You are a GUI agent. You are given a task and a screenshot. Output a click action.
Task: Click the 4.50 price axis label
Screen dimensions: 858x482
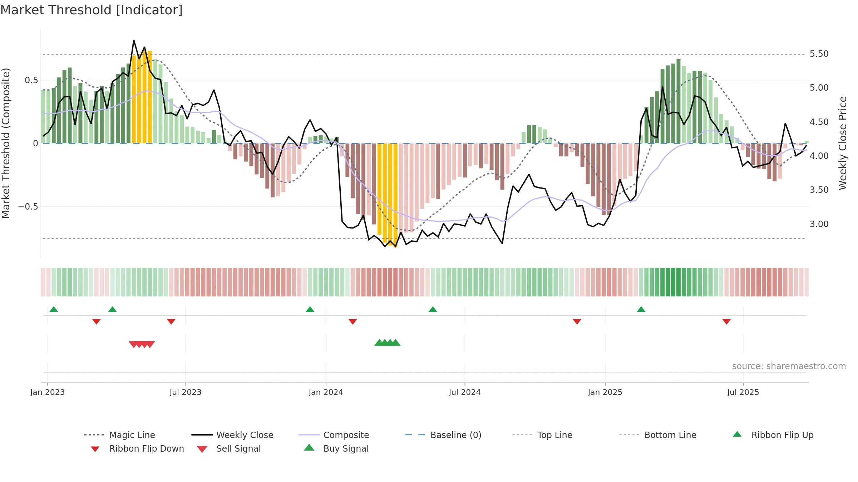819,122
